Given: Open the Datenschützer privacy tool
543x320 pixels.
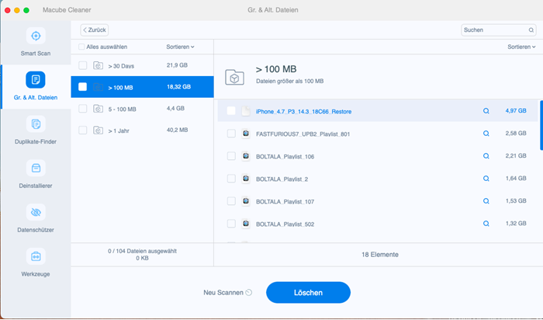Looking at the screenshot, I should click(x=36, y=218).
